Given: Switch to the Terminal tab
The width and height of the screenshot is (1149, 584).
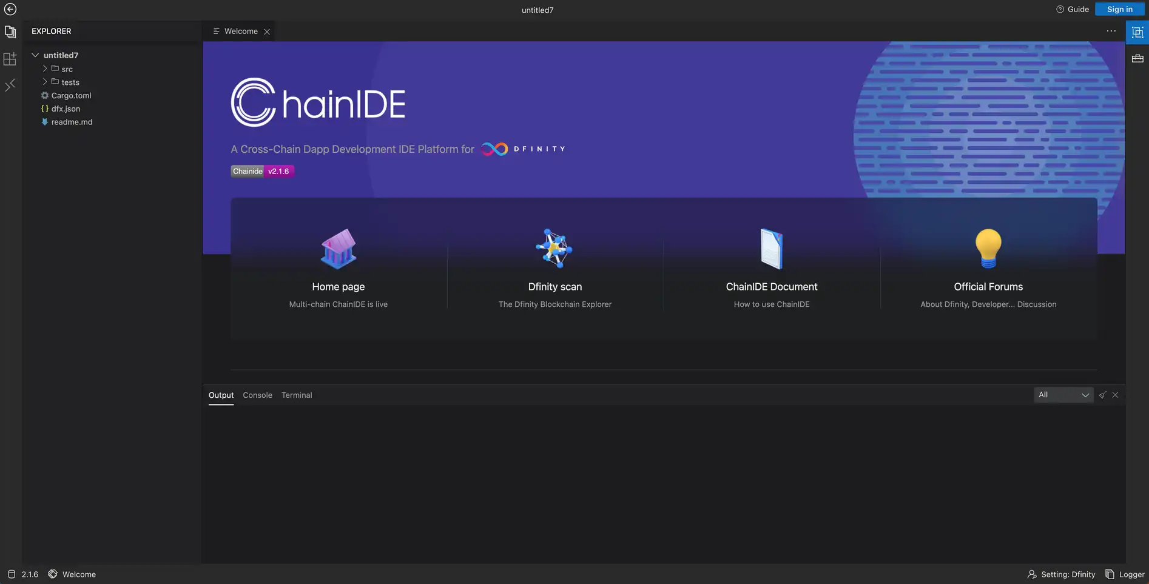Looking at the screenshot, I should (297, 395).
